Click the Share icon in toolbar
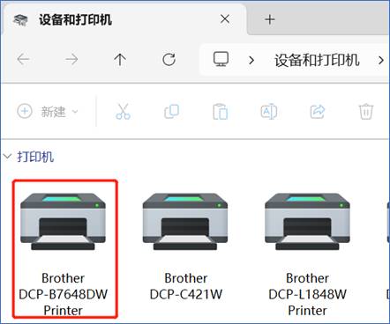 (318, 112)
